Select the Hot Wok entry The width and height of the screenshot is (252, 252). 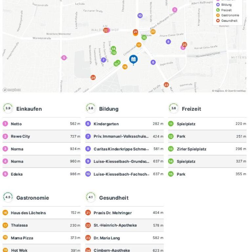pyautogui.click(x=41, y=248)
